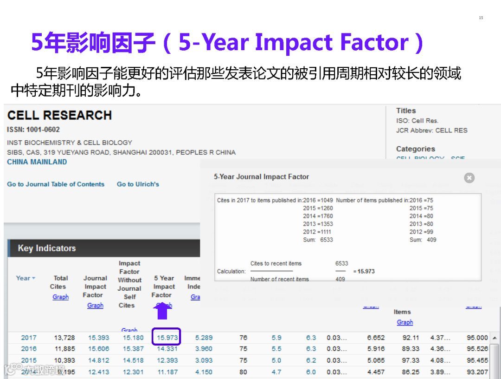Image resolution: width=501 pixels, height=379 pixels.
Task: Click the 89.33 value in 2016 row
Action: coord(410,349)
